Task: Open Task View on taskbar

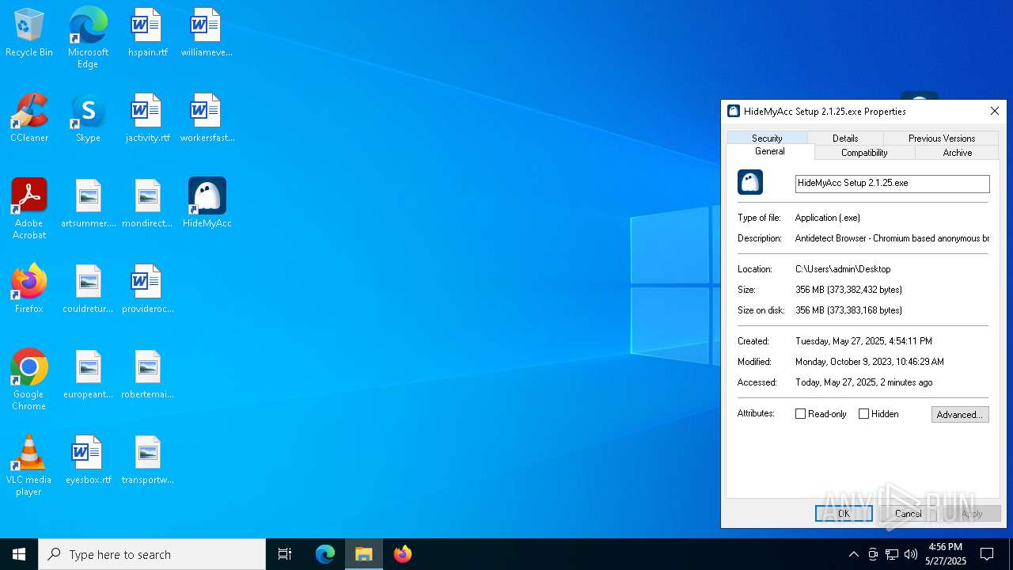Action: pyautogui.click(x=285, y=554)
